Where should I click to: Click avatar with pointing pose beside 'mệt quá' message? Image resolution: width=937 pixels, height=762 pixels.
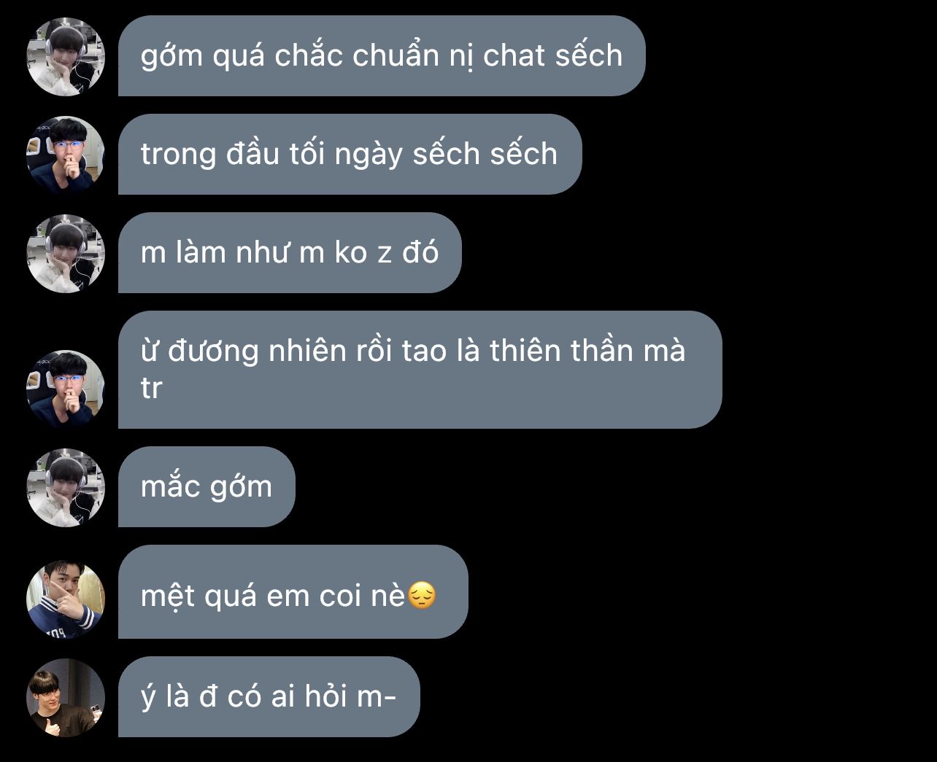(66, 599)
